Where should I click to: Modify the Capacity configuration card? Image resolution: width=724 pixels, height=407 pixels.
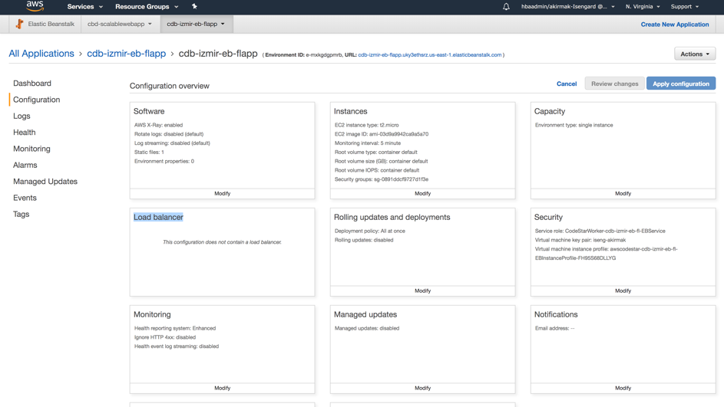(x=623, y=194)
